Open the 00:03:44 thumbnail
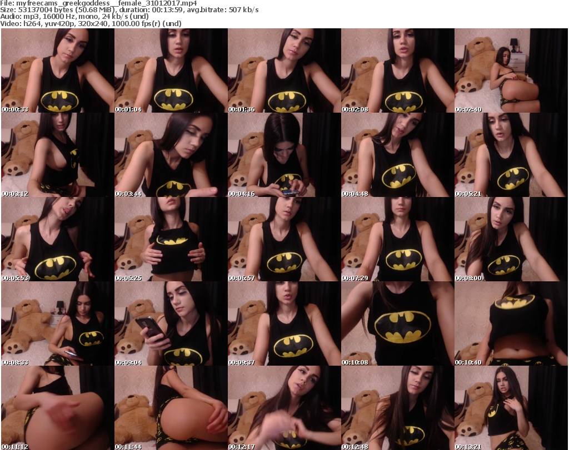Image resolution: width=569 pixels, height=450 pixels. click(171, 155)
